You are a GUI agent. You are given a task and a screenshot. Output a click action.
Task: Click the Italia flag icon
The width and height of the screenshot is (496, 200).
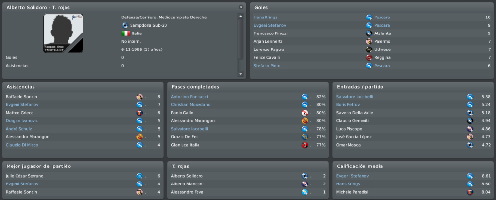click(x=126, y=33)
